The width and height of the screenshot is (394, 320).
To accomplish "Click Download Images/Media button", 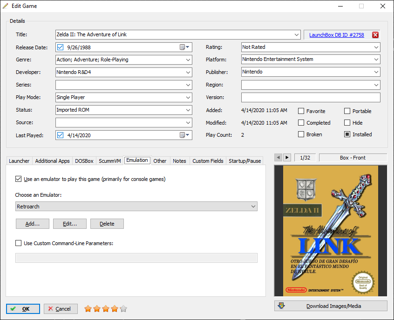I will [x=331, y=306].
